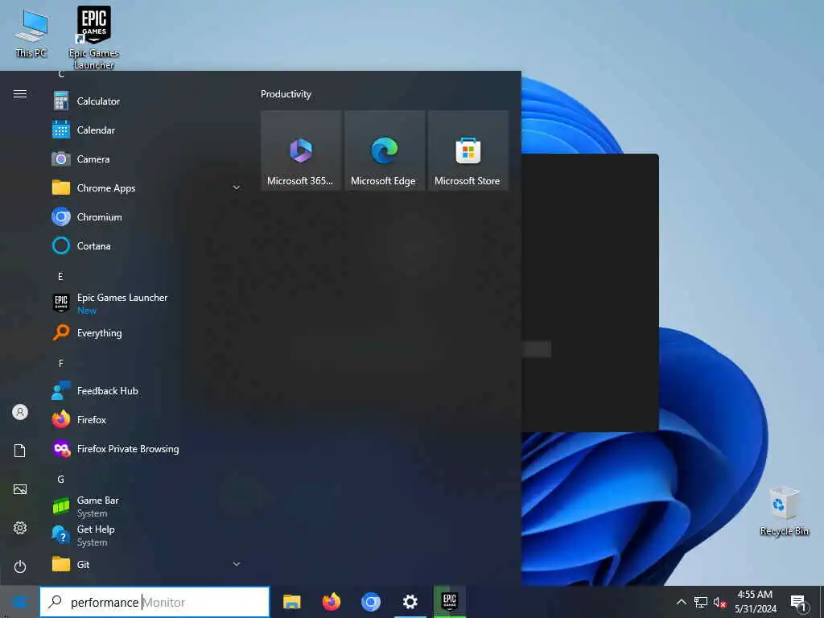Image resolution: width=824 pixels, height=618 pixels.
Task: Expand the Git folder chevron
Action: click(237, 564)
